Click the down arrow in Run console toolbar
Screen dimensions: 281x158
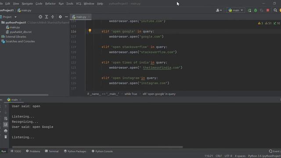tap(6, 112)
